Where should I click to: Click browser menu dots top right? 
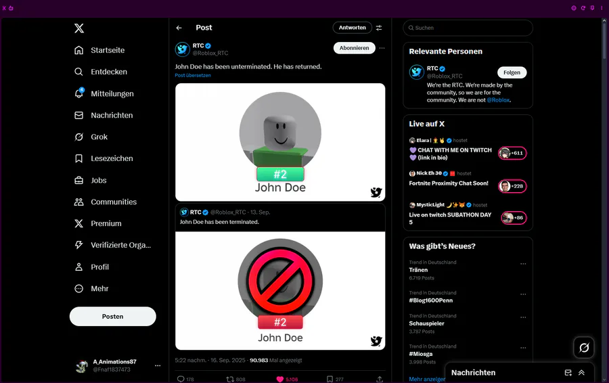[602, 8]
